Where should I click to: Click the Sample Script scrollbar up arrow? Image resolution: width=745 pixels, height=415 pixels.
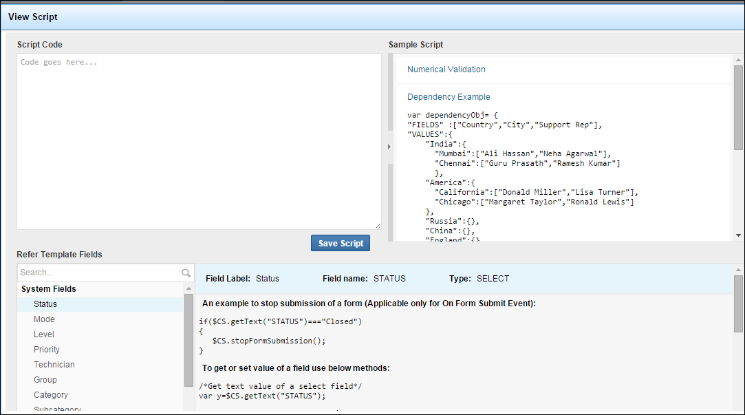(x=739, y=61)
